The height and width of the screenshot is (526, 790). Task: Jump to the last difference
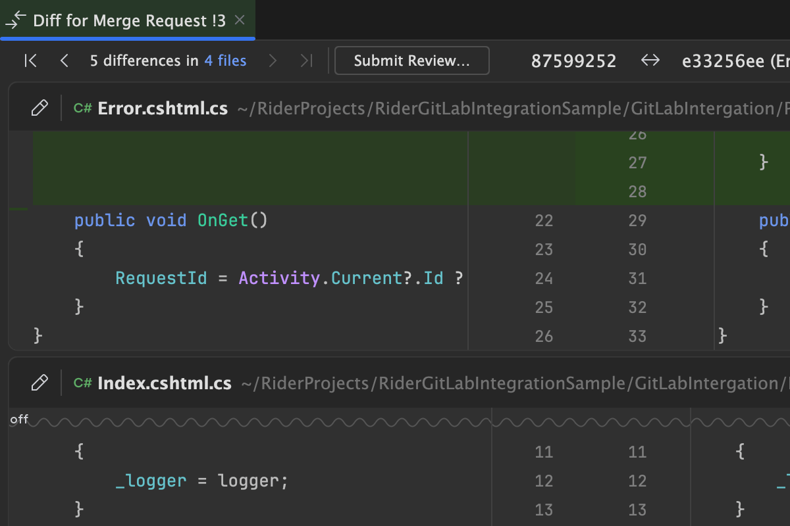point(306,60)
